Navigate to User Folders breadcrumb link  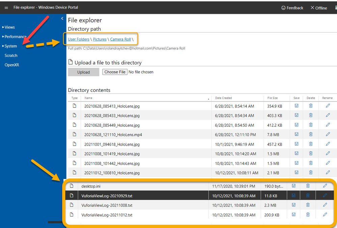(x=79, y=39)
